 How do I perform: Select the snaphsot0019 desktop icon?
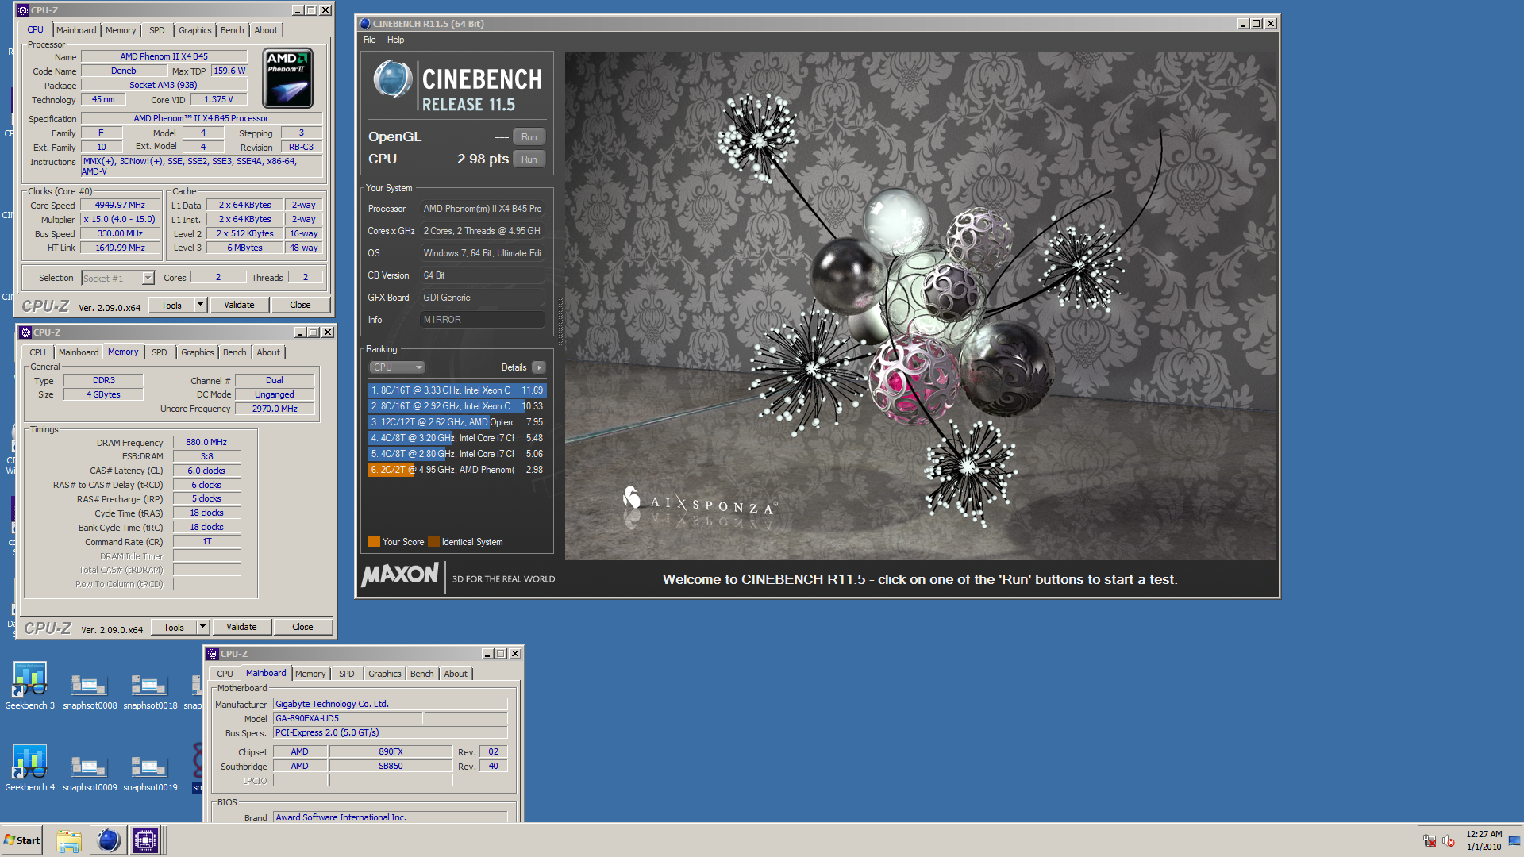tap(150, 773)
